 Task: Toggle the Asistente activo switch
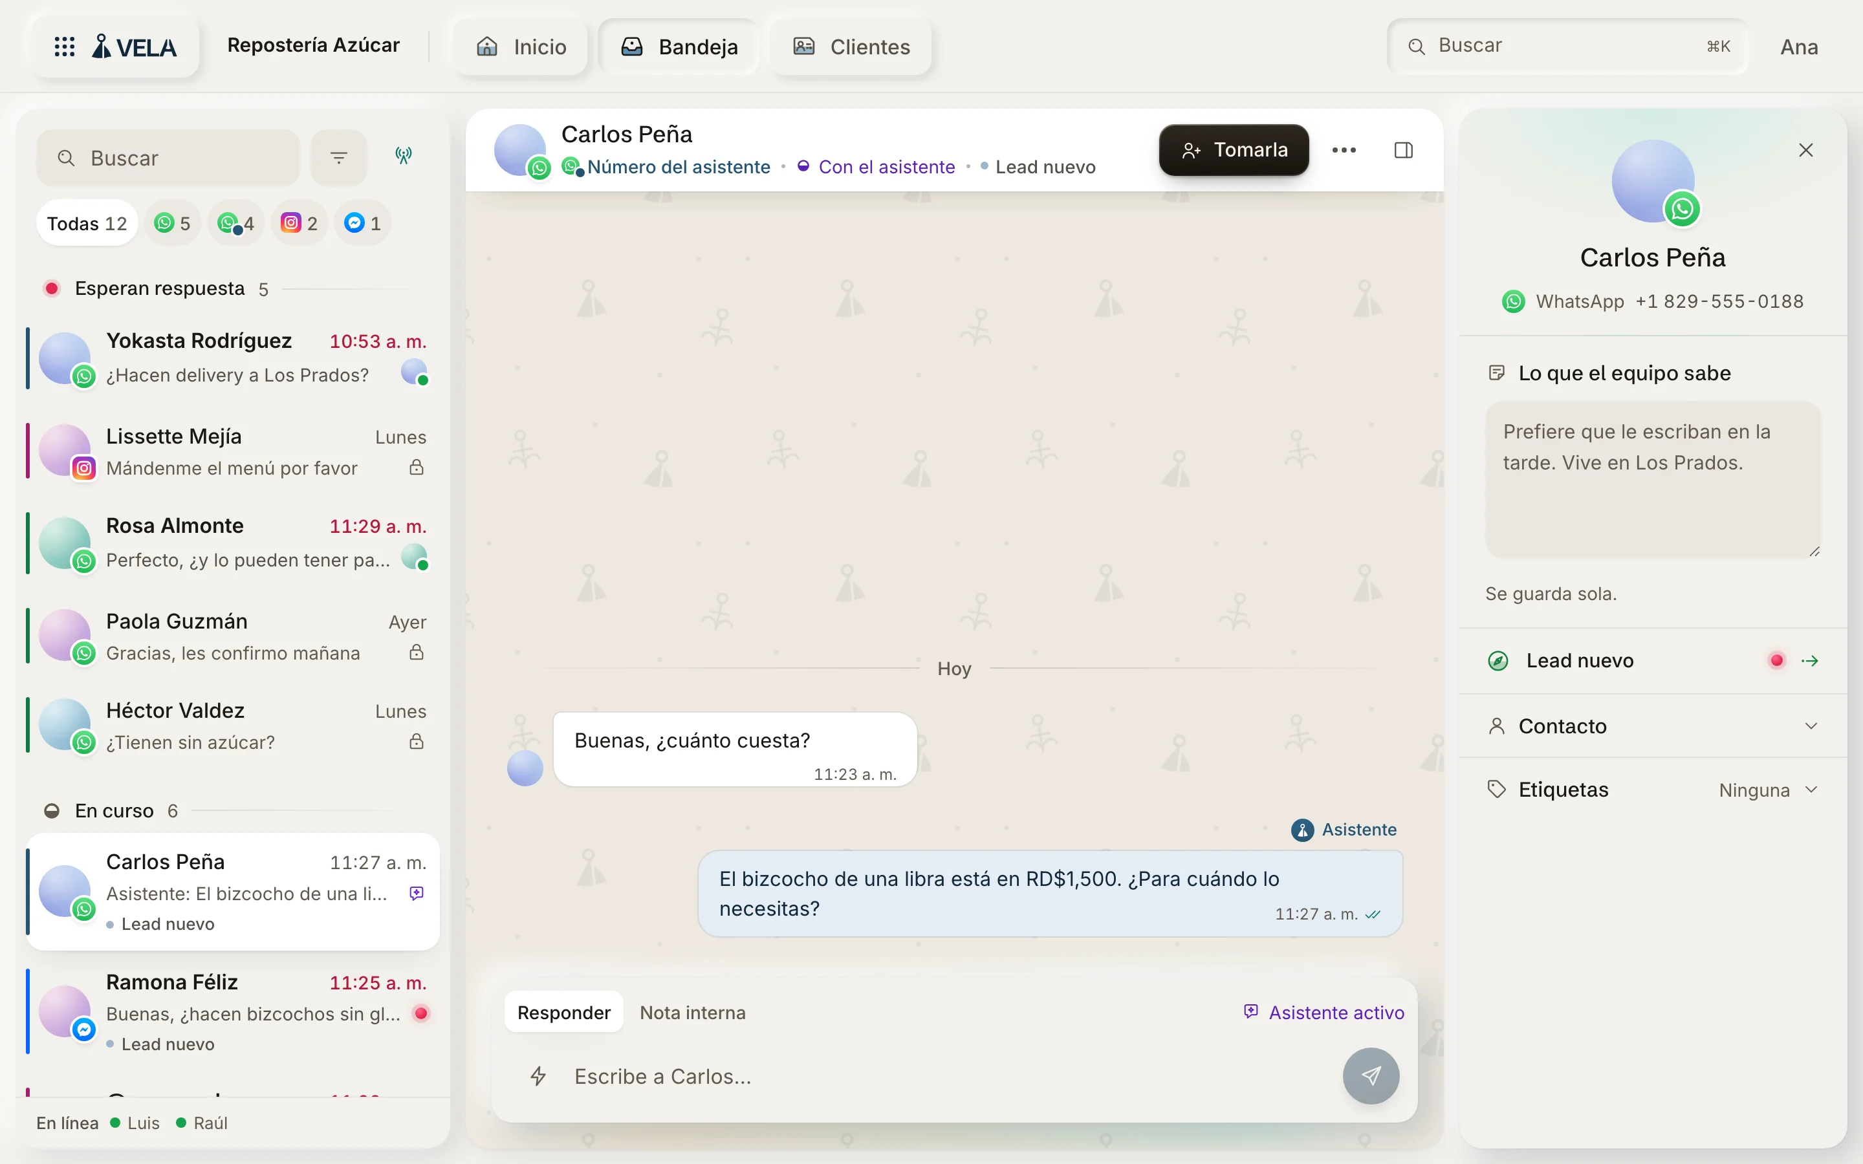1324,1012
